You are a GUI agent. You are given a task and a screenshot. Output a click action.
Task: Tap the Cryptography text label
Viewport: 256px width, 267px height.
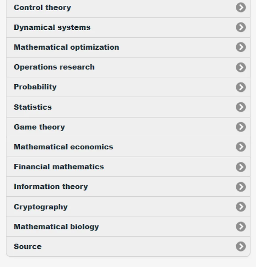[x=41, y=207]
